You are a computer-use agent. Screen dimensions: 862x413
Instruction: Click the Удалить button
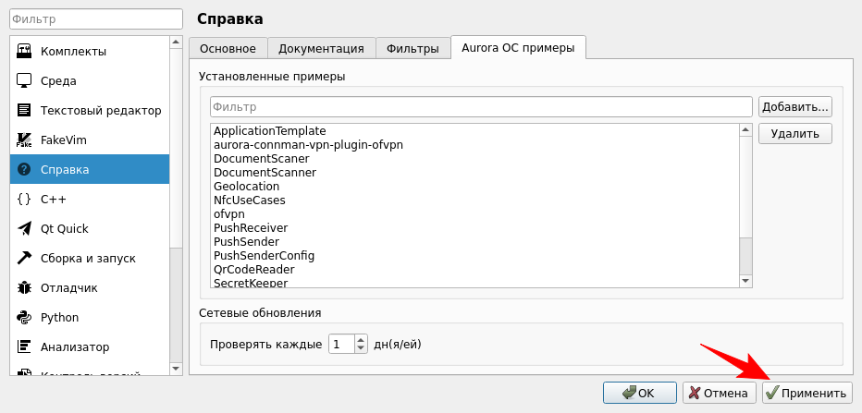[x=794, y=133]
